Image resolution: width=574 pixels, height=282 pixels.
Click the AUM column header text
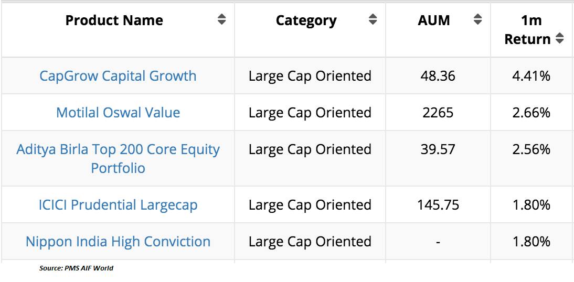[434, 20]
